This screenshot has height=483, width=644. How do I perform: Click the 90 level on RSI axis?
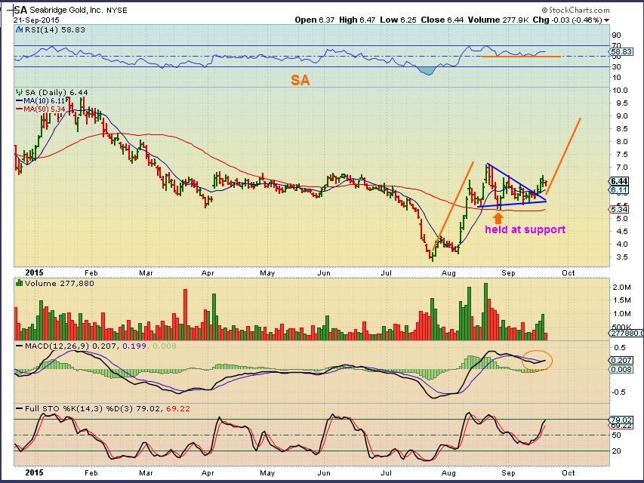[x=617, y=35]
